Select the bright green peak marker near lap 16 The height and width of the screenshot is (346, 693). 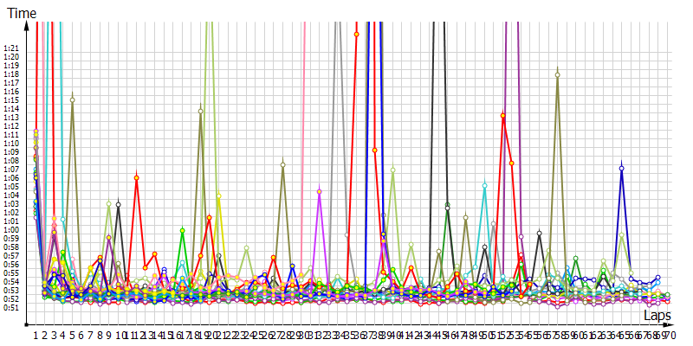pos(182,230)
